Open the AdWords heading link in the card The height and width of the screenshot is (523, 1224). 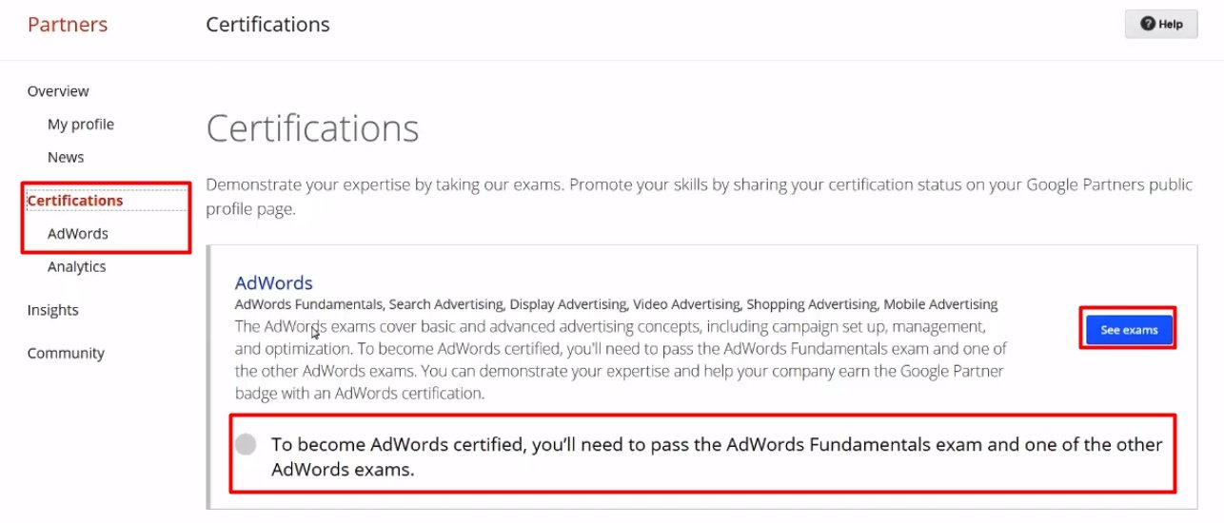(x=273, y=282)
